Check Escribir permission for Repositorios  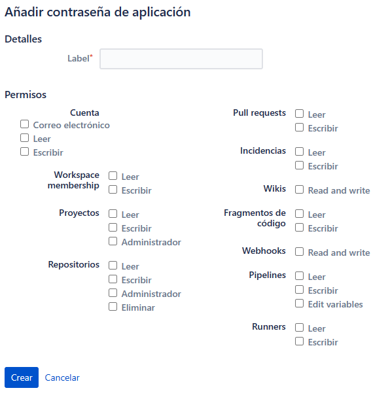[x=113, y=279]
